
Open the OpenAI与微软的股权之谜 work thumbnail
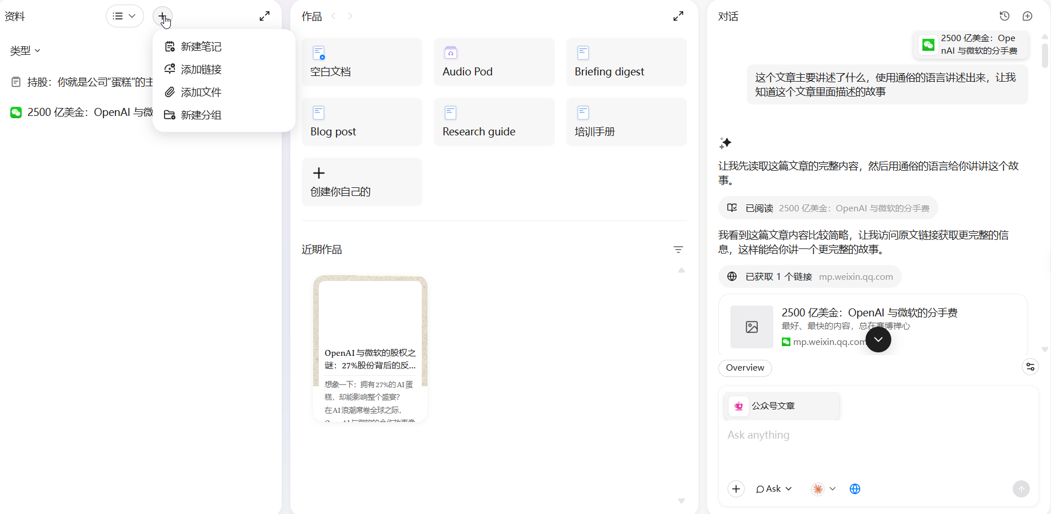(370, 348)
